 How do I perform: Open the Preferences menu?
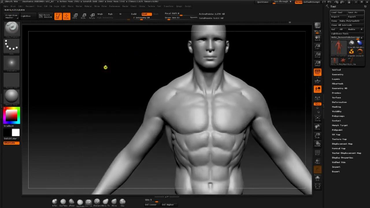(x=114, y=6)
